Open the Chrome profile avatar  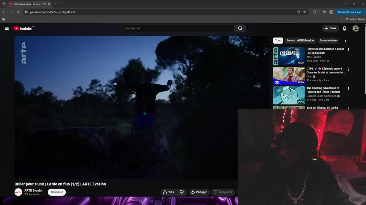331,12
